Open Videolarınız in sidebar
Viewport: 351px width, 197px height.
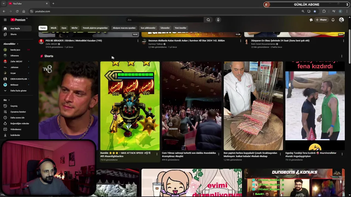tap(16, 129)
